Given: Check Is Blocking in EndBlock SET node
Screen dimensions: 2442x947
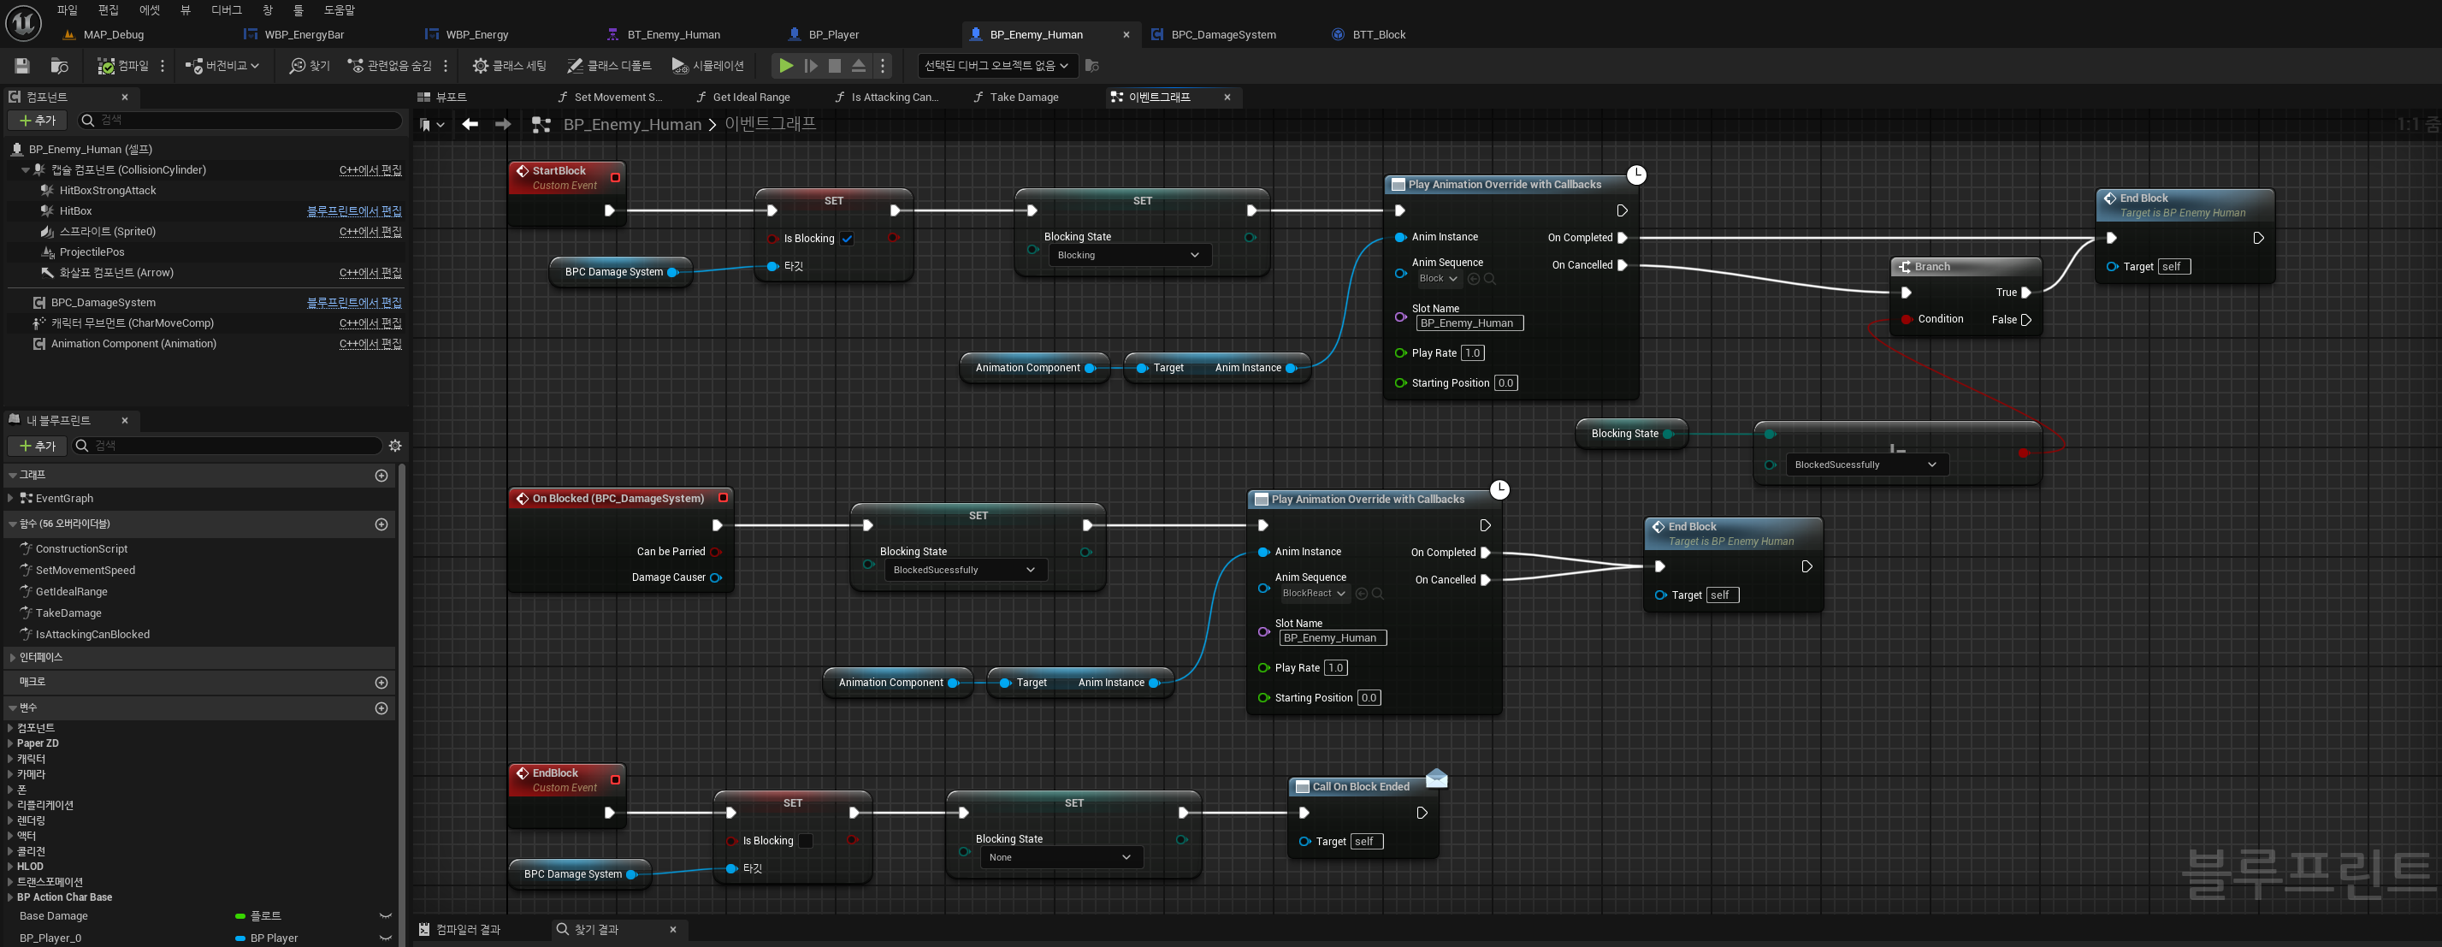Looking at the screenshot, I should (x=806, y=841).
